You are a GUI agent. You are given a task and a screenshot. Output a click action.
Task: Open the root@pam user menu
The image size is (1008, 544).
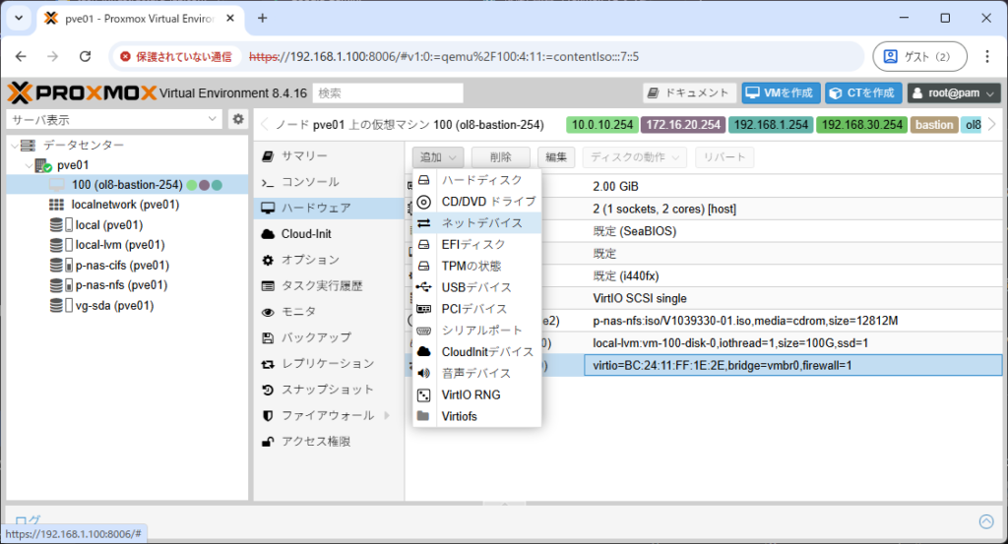(x=954, y=93)
